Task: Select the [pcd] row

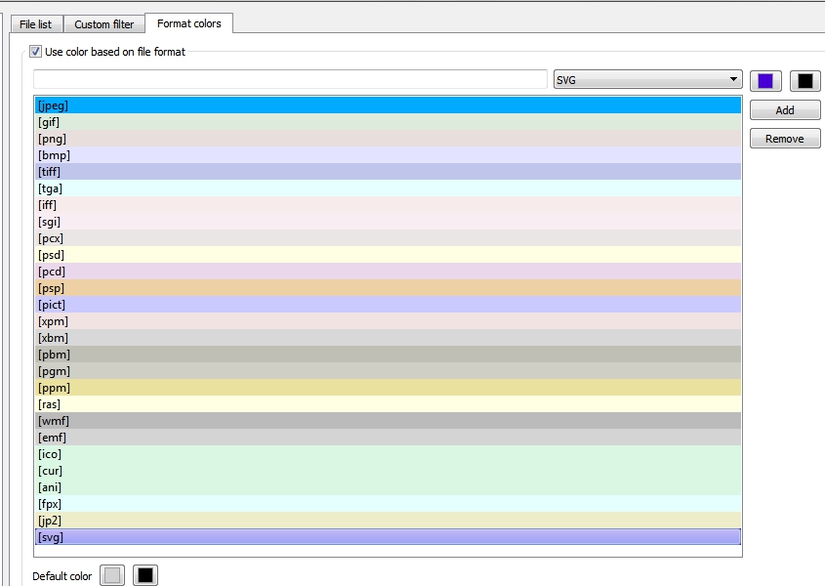Action: (388, 272)
